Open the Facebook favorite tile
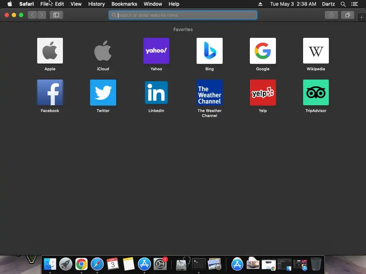The image size is (366, 274). (x=50, y=92)
